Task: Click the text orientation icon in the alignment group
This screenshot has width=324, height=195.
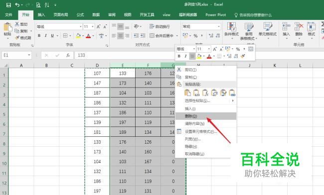Action: (x=137, y=26)
